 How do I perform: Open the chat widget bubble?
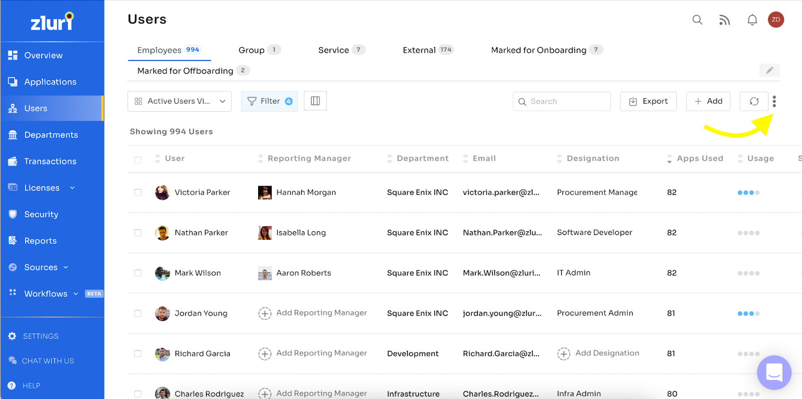774,372
